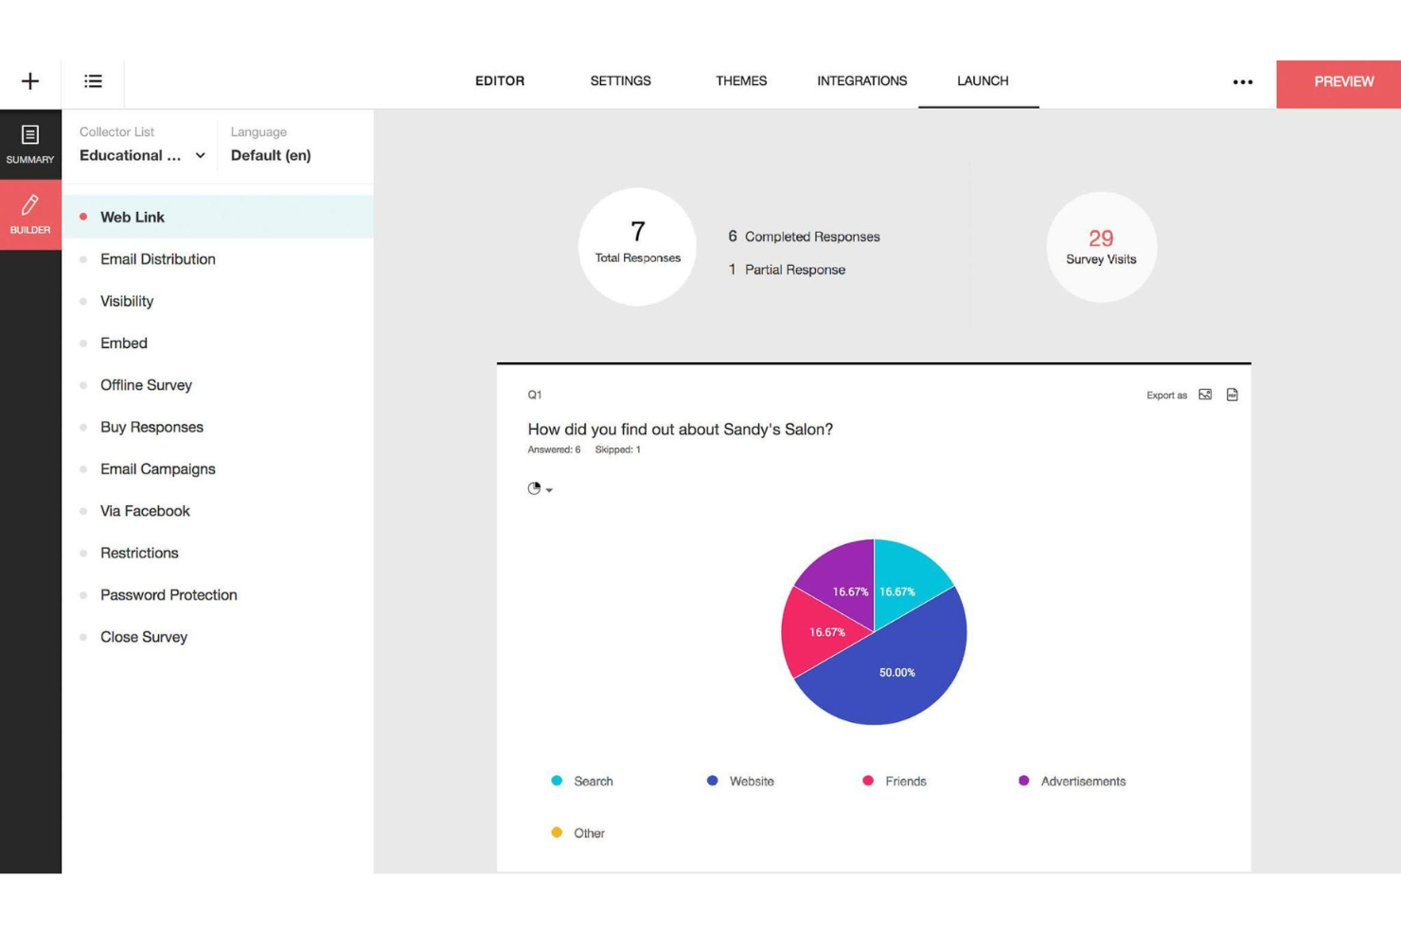Open the survey list icon next to plus
This screenshot has height=934, width=1401.
[92, 81]
